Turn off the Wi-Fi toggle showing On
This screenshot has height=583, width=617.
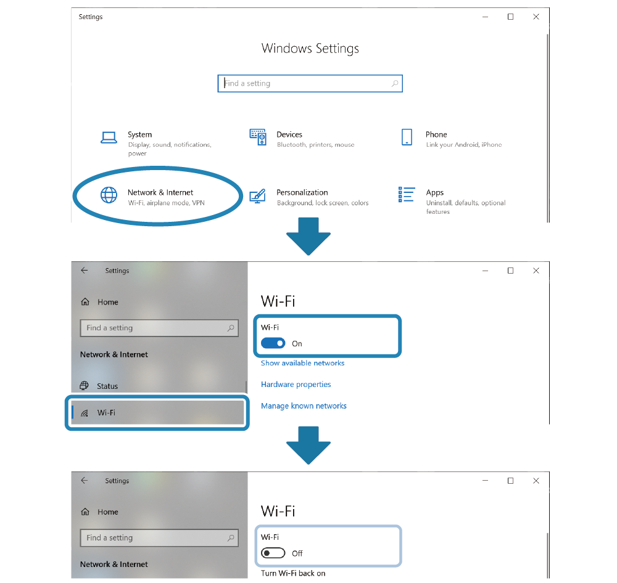273,343
